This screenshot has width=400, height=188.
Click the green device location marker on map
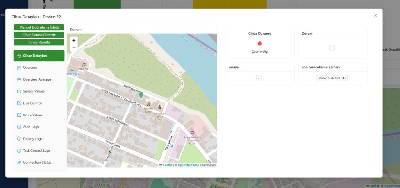click(x=141, y=95)
